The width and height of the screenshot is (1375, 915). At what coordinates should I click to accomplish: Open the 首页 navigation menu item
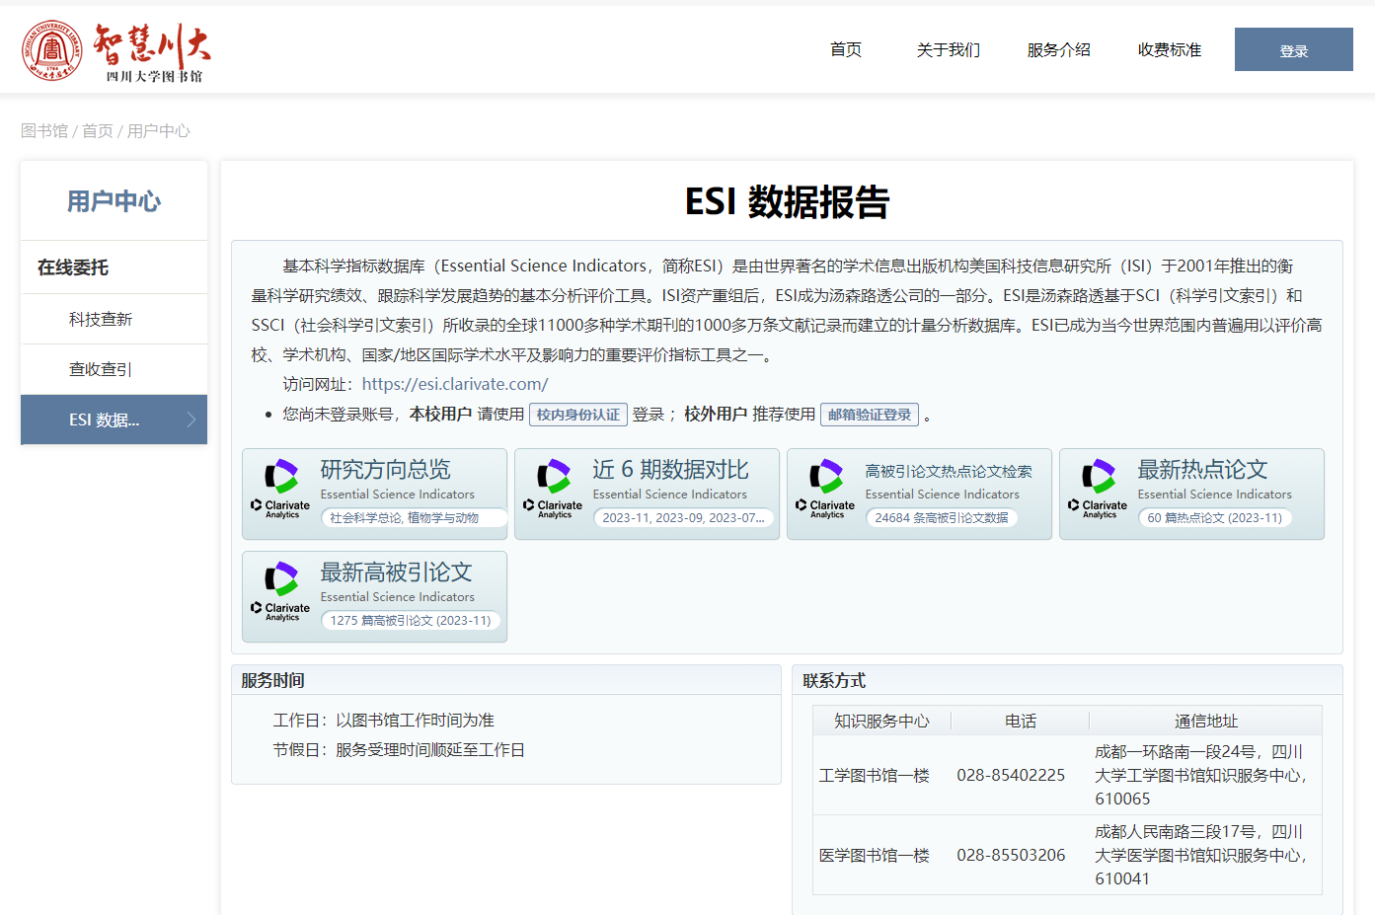pyautogui.click(x=846, y=49)
